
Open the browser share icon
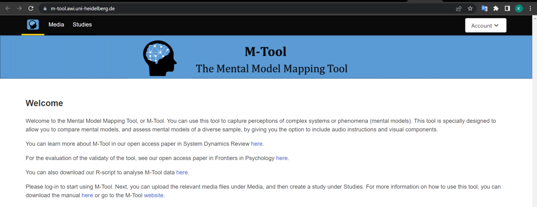(x=459, y=8)
